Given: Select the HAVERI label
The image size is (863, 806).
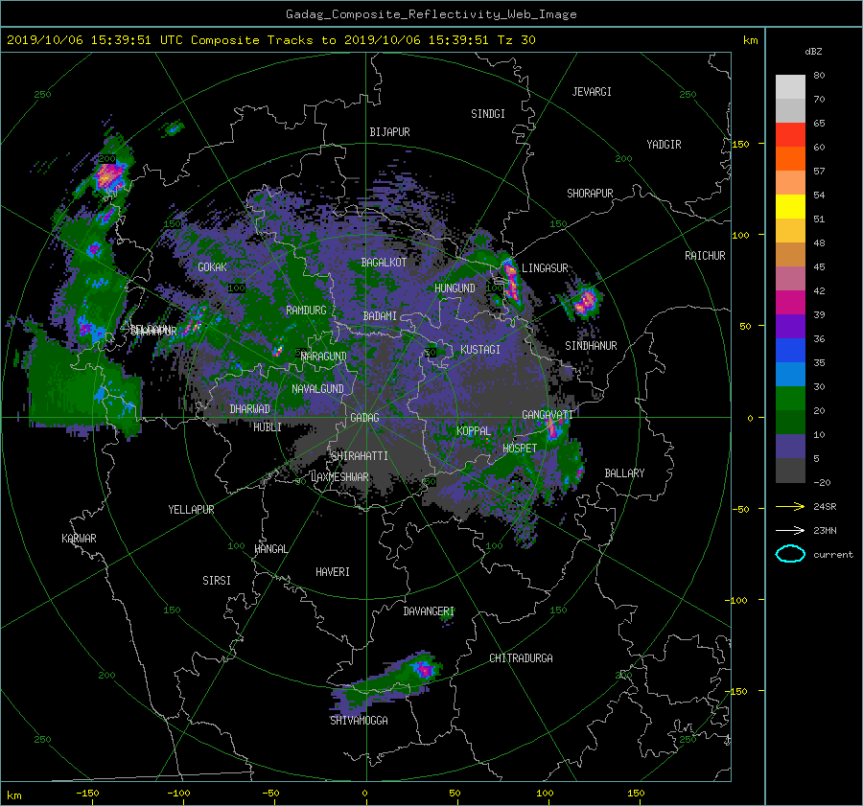Looking at the screenshot, I should 333,572.
